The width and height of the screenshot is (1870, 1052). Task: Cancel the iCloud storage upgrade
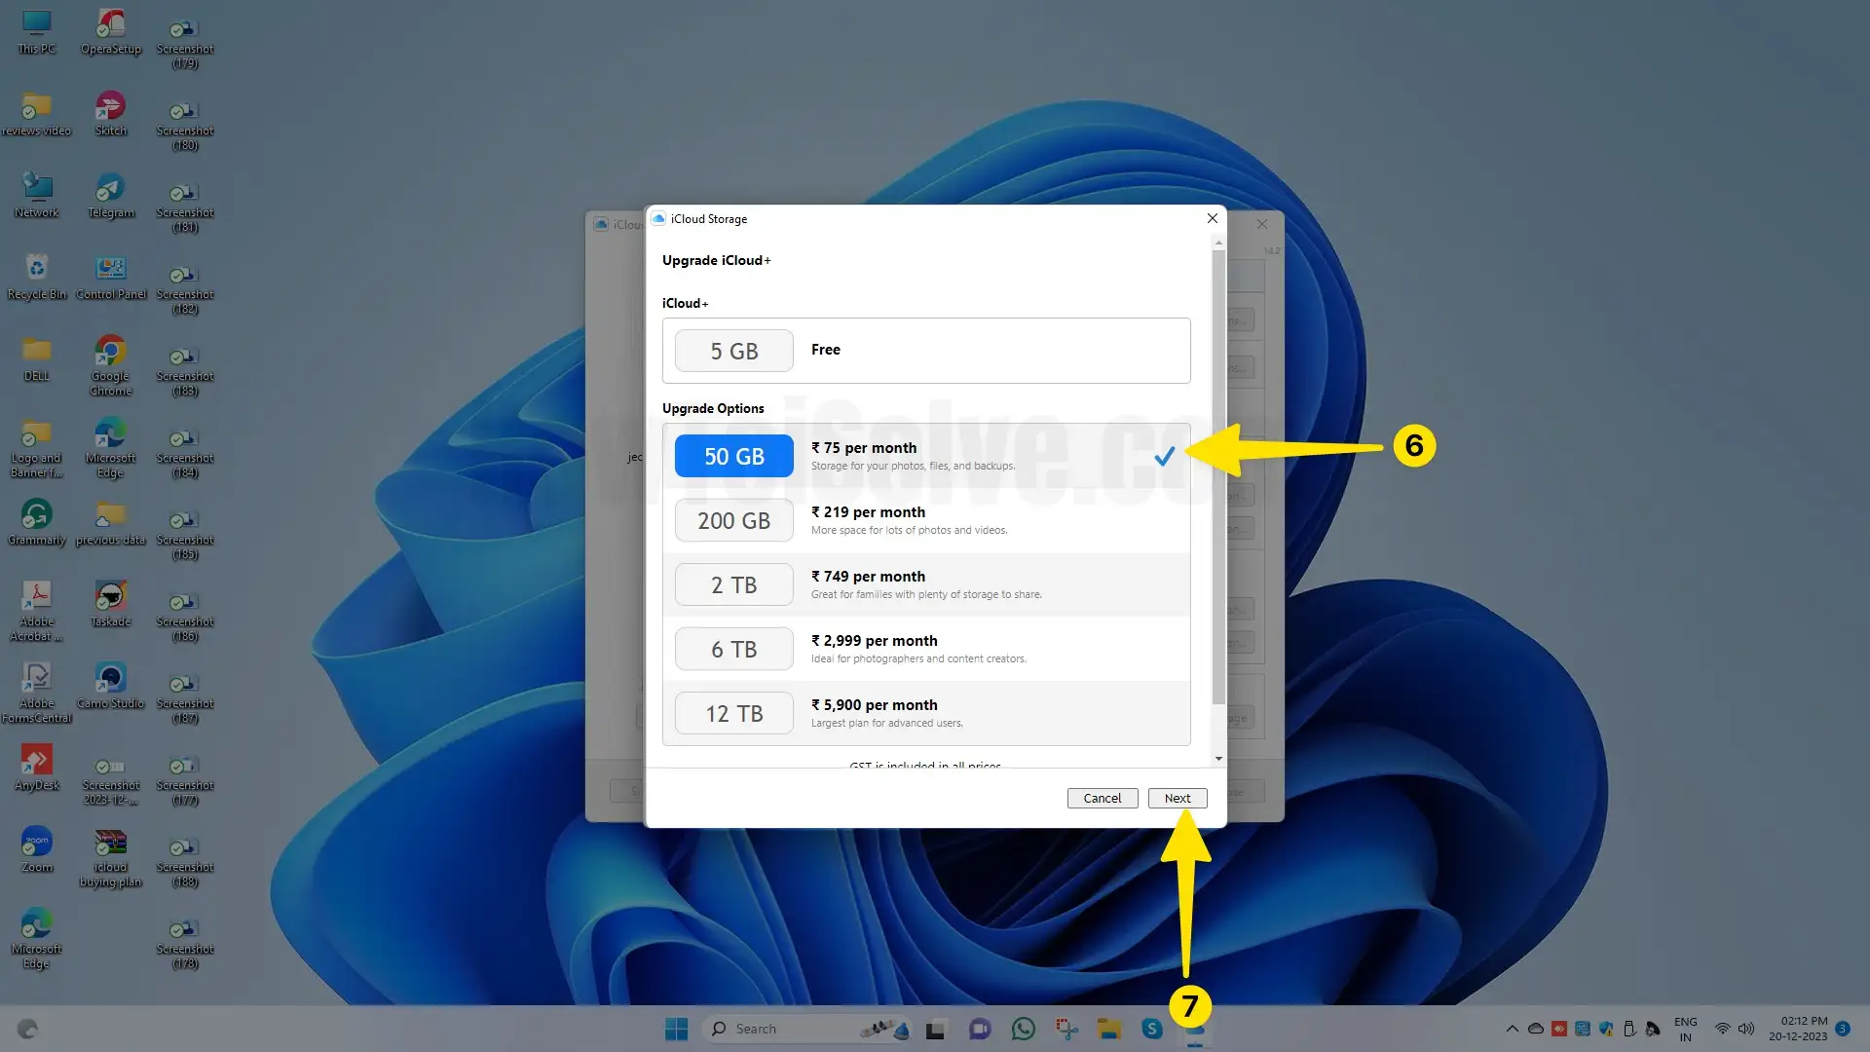tap(1102, 798)
